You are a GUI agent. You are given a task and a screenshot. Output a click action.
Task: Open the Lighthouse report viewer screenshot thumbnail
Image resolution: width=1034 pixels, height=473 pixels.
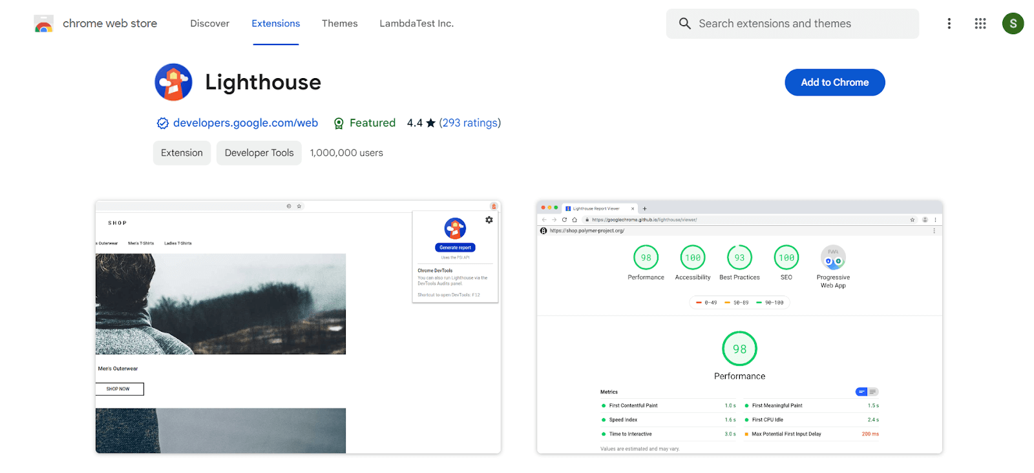[739, 327]
